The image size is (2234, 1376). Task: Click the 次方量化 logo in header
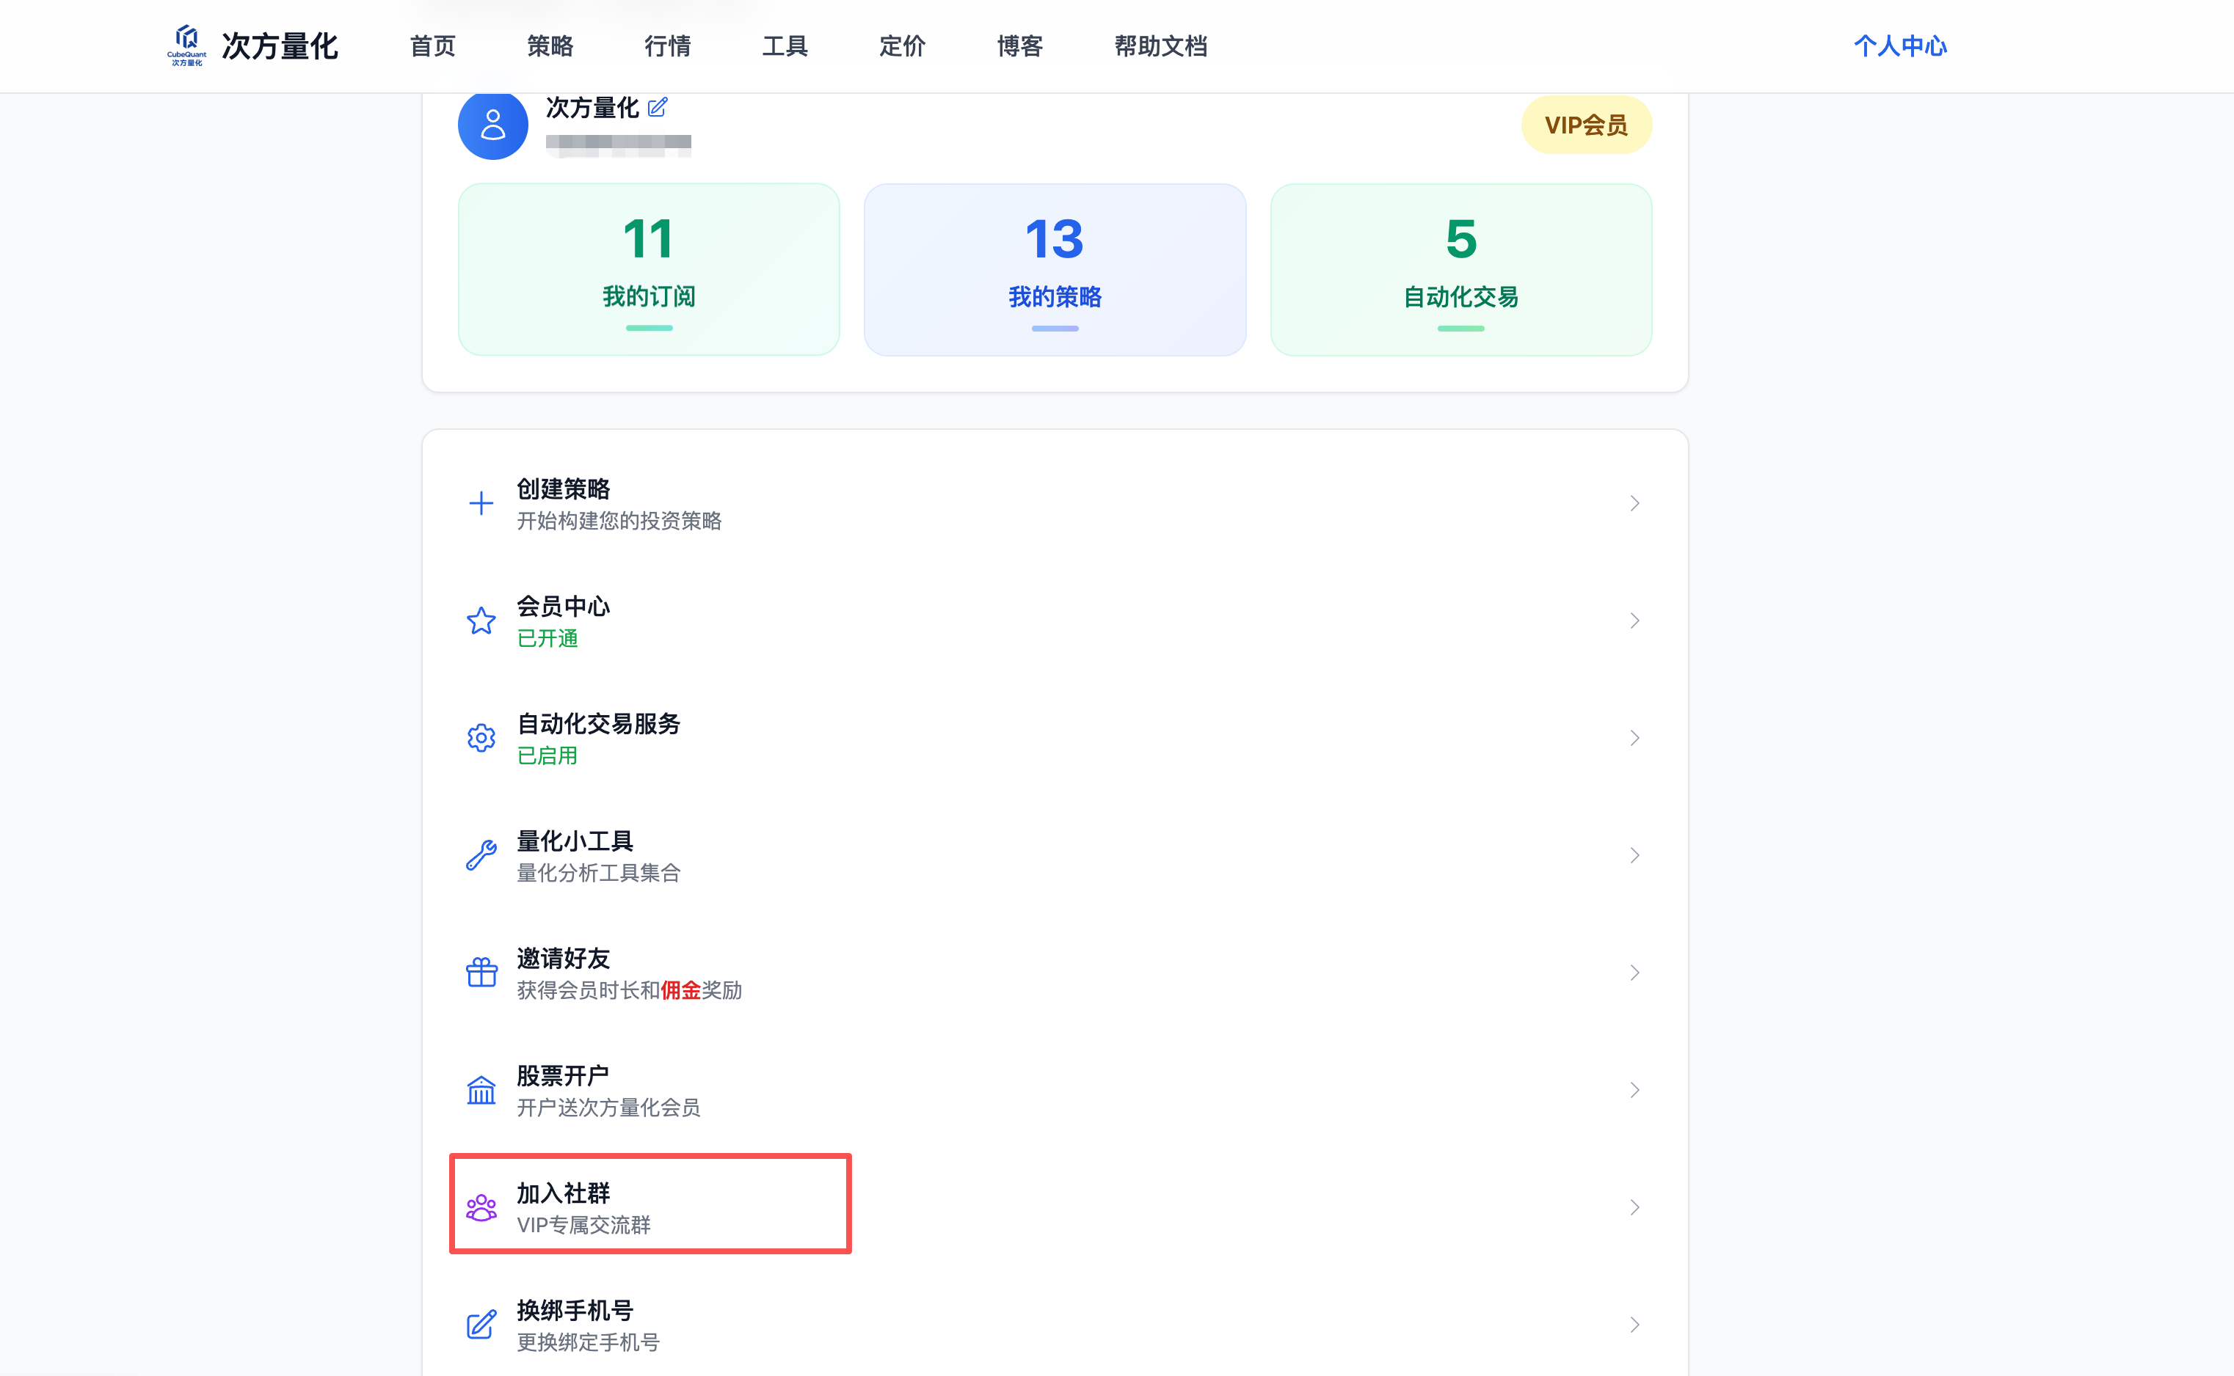tap(252, 45)
